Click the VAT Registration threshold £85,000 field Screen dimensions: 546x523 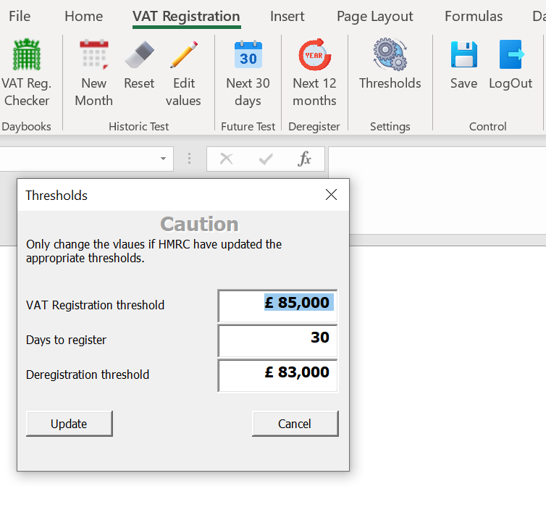[x=277, y=306]
